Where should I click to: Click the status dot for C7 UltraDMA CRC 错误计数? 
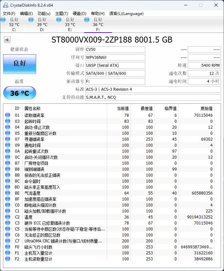pyautogui.click(x=8, y=241)
